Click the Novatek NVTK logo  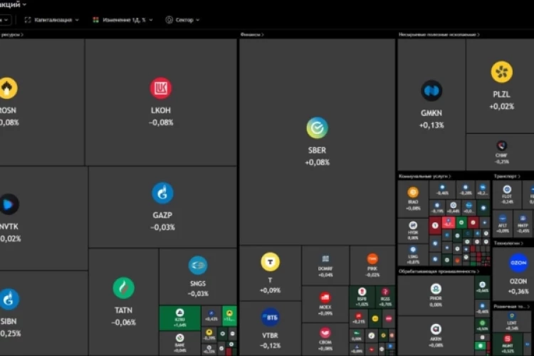pos(9,204)
